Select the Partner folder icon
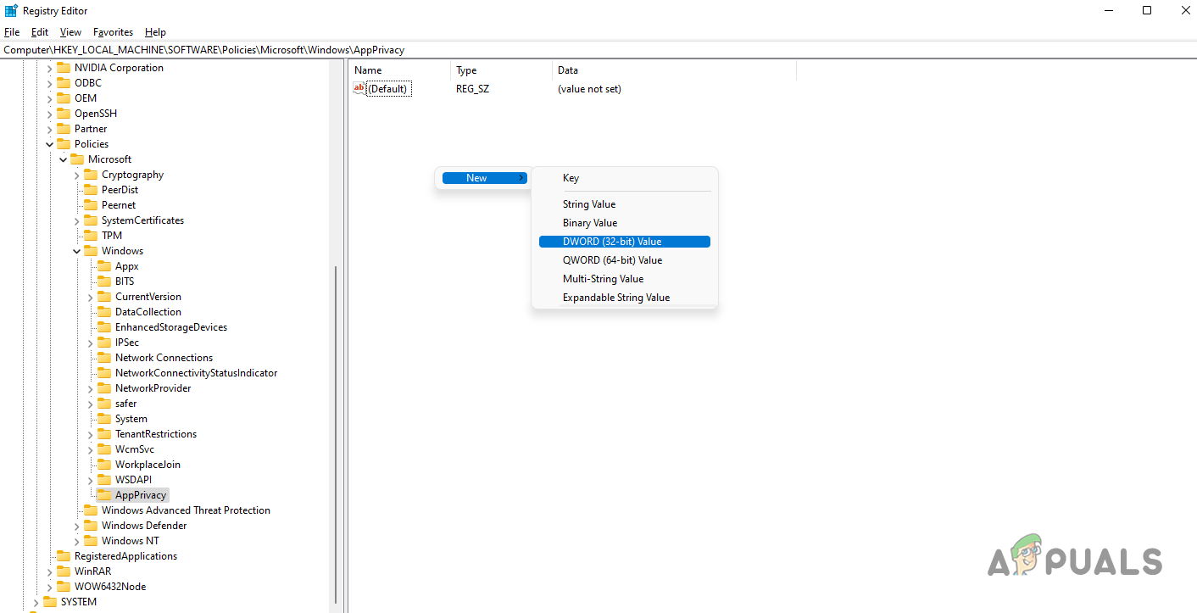 [x=64, y=129]
